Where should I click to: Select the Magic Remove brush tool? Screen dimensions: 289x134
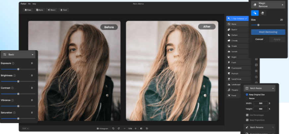coord(255,13)
